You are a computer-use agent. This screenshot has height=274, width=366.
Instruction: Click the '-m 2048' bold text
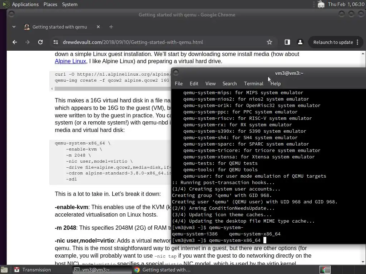tap(65, 228)
